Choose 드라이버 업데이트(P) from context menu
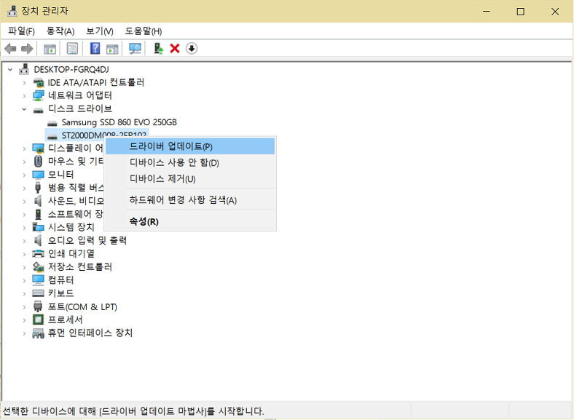 tap(190, 146)
